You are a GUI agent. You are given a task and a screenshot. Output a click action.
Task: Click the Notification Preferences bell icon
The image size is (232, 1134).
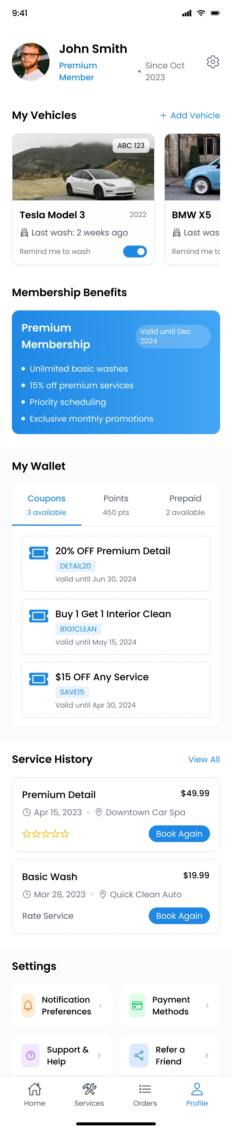point(28,1006)
